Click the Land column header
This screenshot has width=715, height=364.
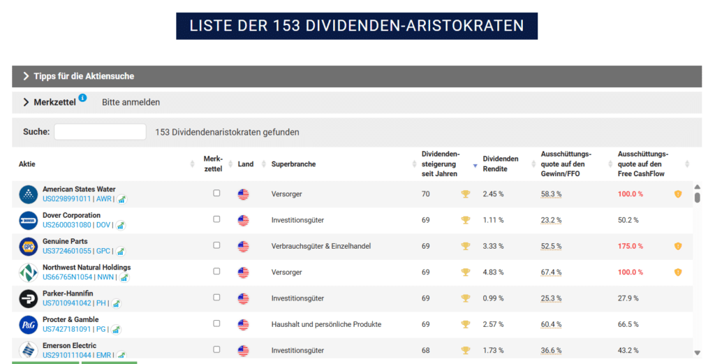(x=245, y=163)
